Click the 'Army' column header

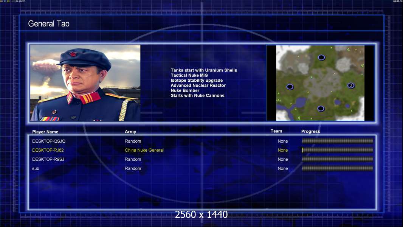pos(130,132)
